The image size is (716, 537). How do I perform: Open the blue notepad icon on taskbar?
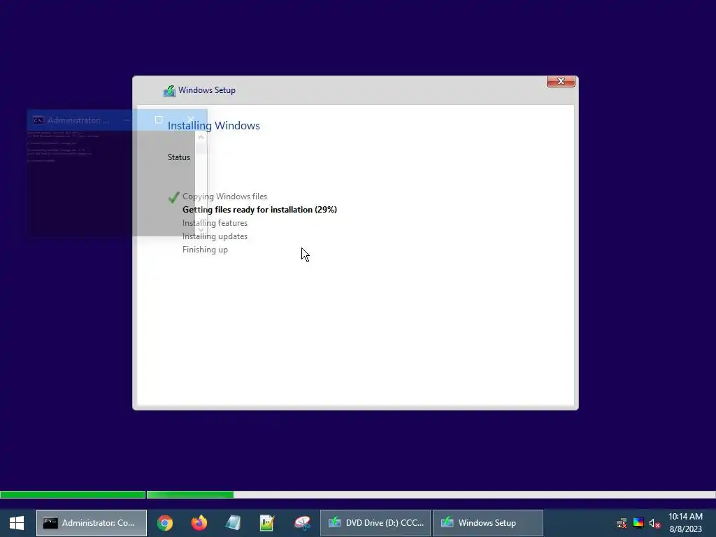pyautogui.click(x=234, y=523)
